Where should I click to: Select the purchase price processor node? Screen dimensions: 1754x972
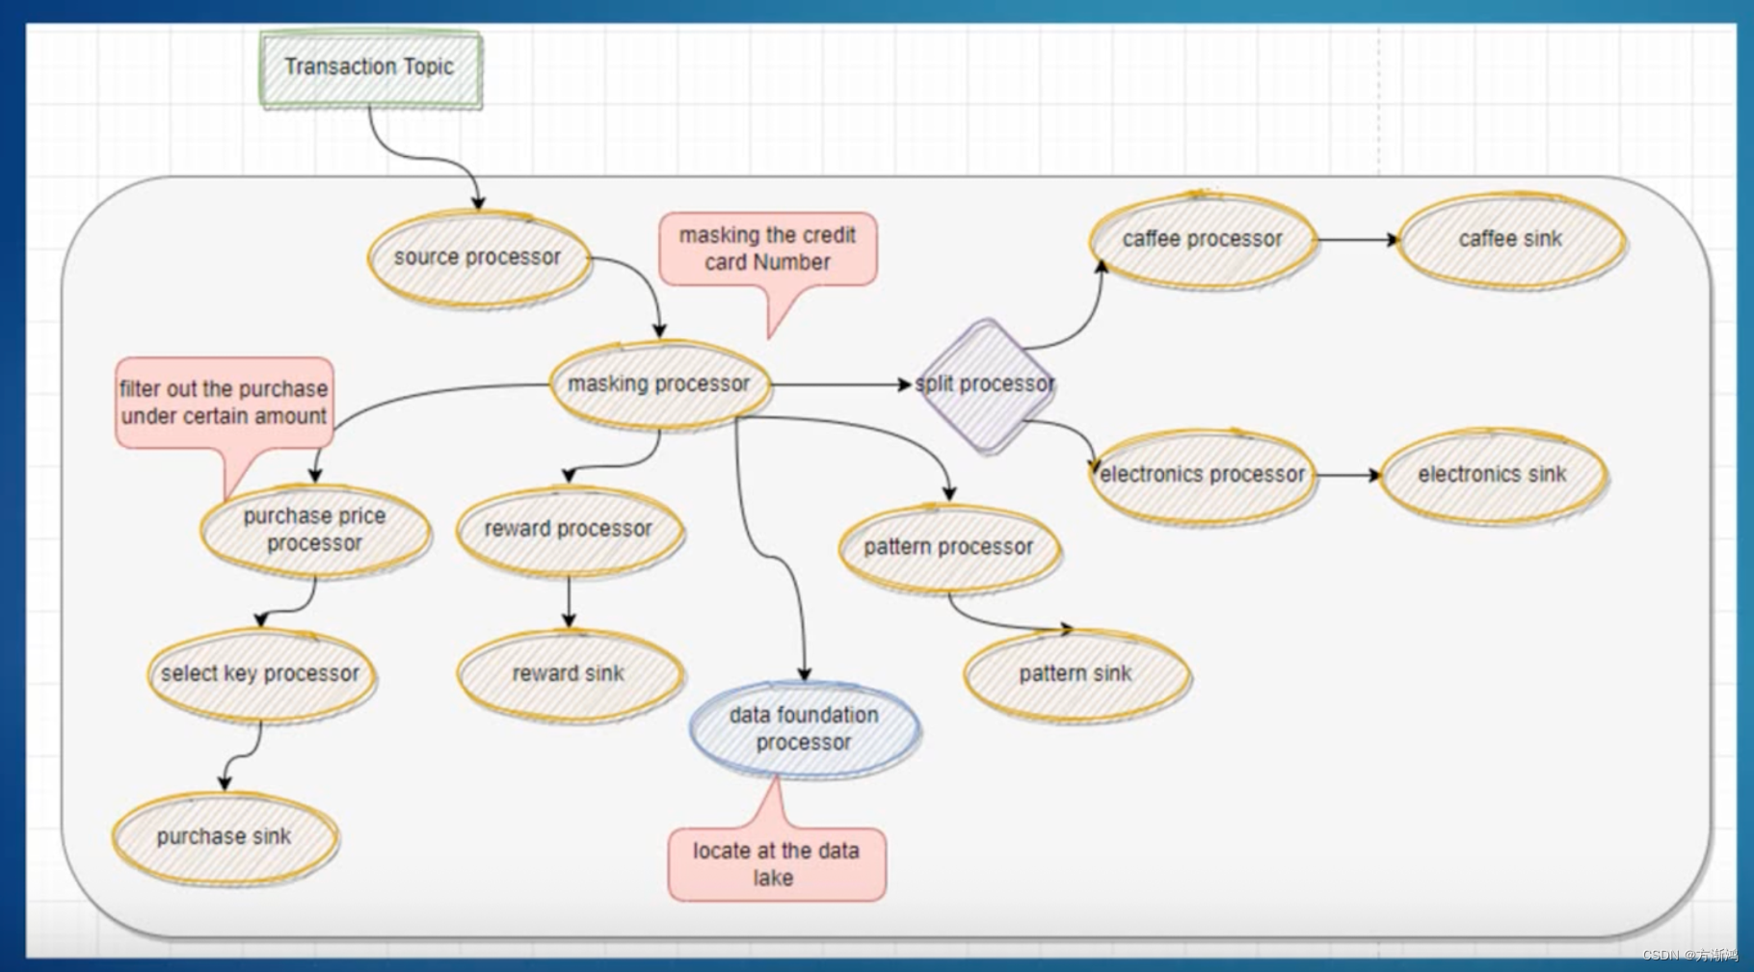tap(315, 531)
